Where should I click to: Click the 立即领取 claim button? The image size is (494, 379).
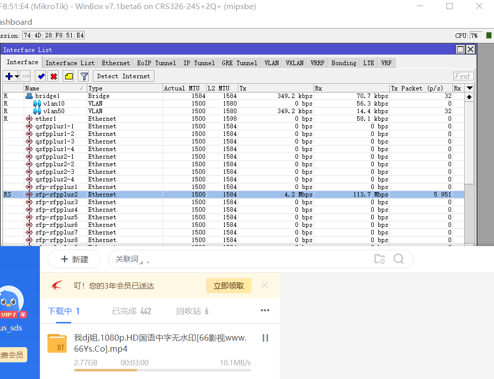pos(229,286)
